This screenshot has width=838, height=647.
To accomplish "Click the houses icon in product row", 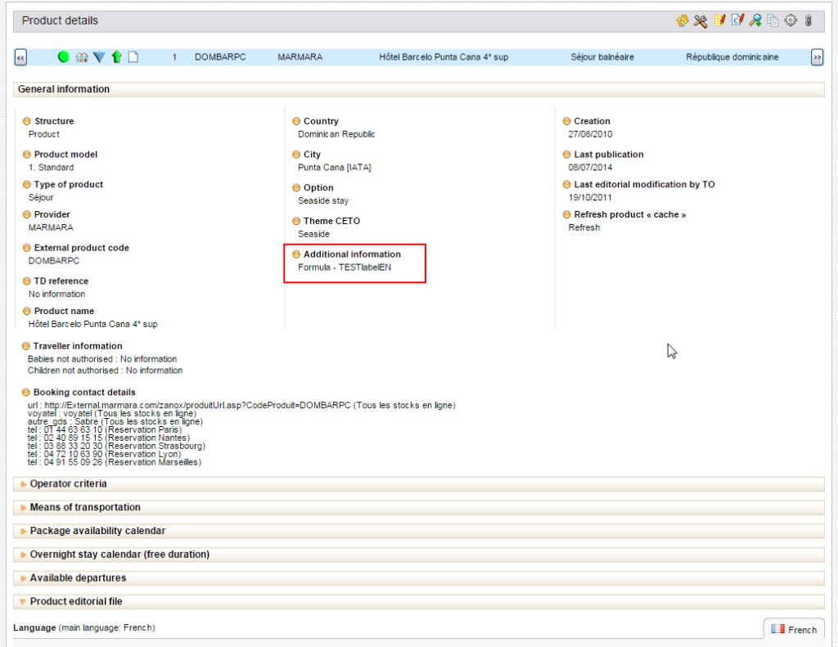I will coord(81,57).
